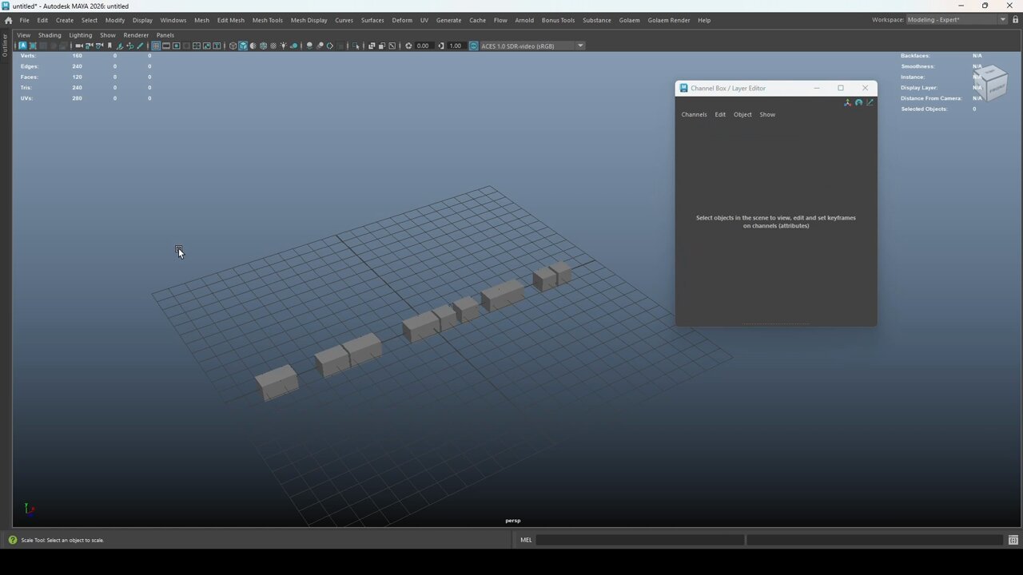The image size is (1023, 575).
Task: Toggle use all lights icon
Action: (283, 46)
